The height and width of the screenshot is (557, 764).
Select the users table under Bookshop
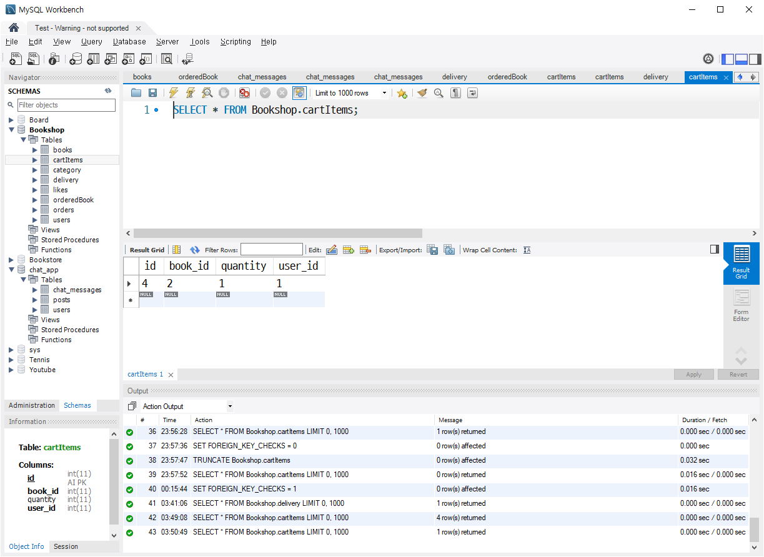click(62, 220)
